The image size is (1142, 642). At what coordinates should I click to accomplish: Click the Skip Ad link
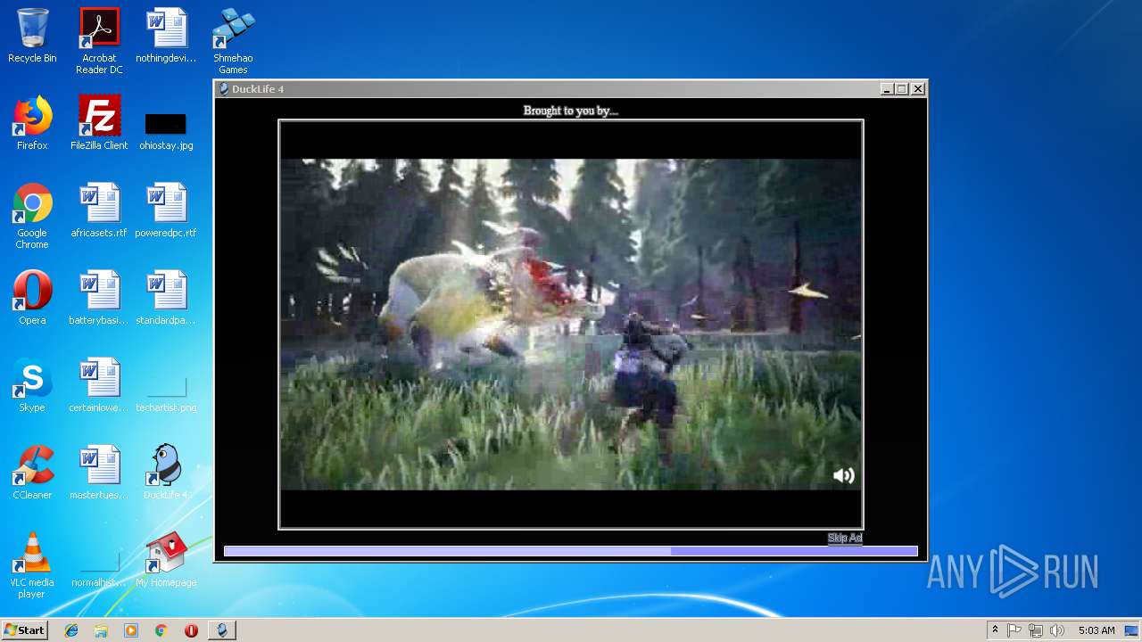(x=845, y=538)
